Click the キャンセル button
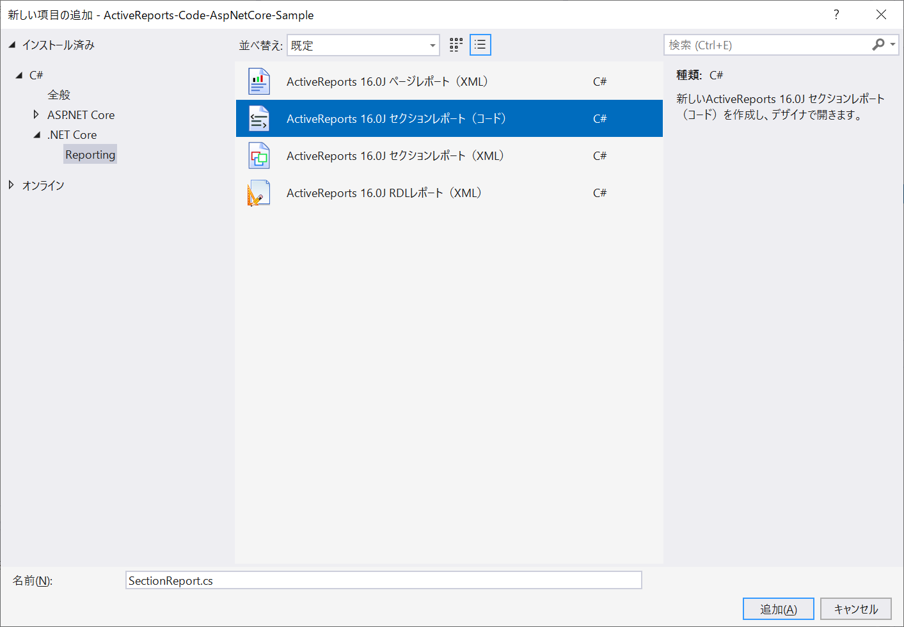This screenshot has height=627, width=904. click(x=856, y=609)
